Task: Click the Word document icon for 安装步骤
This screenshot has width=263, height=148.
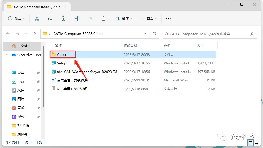Action: pyautogui.click(x=54, y=80)
